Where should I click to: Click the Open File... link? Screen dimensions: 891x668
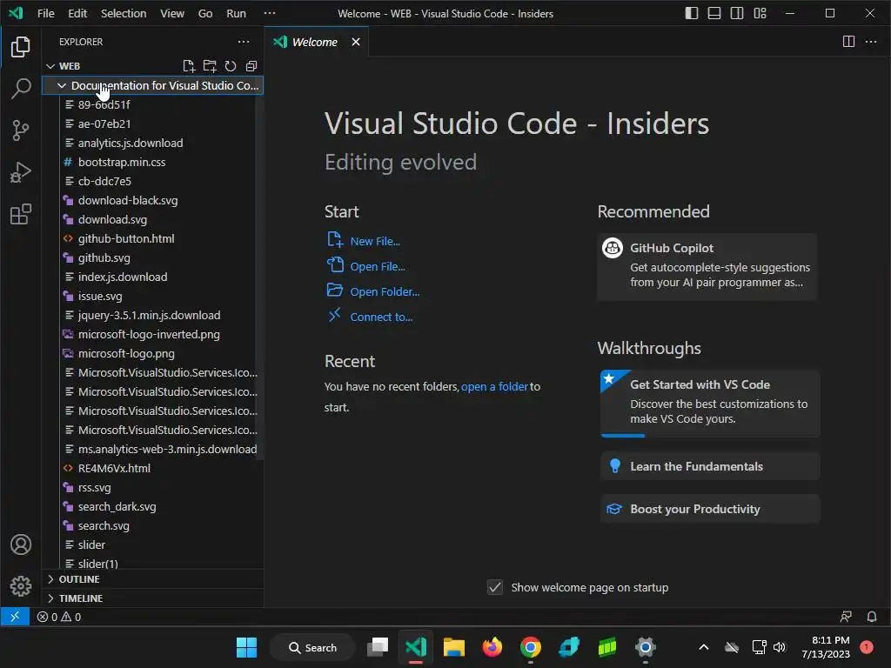point(378,266)
